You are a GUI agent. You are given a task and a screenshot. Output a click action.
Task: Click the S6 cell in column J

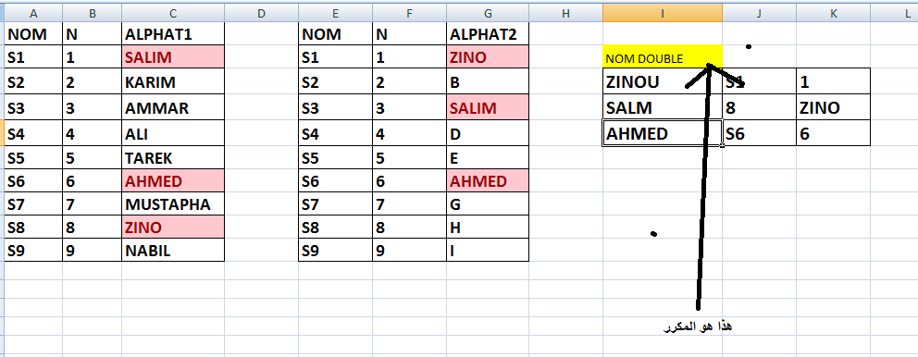[x=760, y=133]
